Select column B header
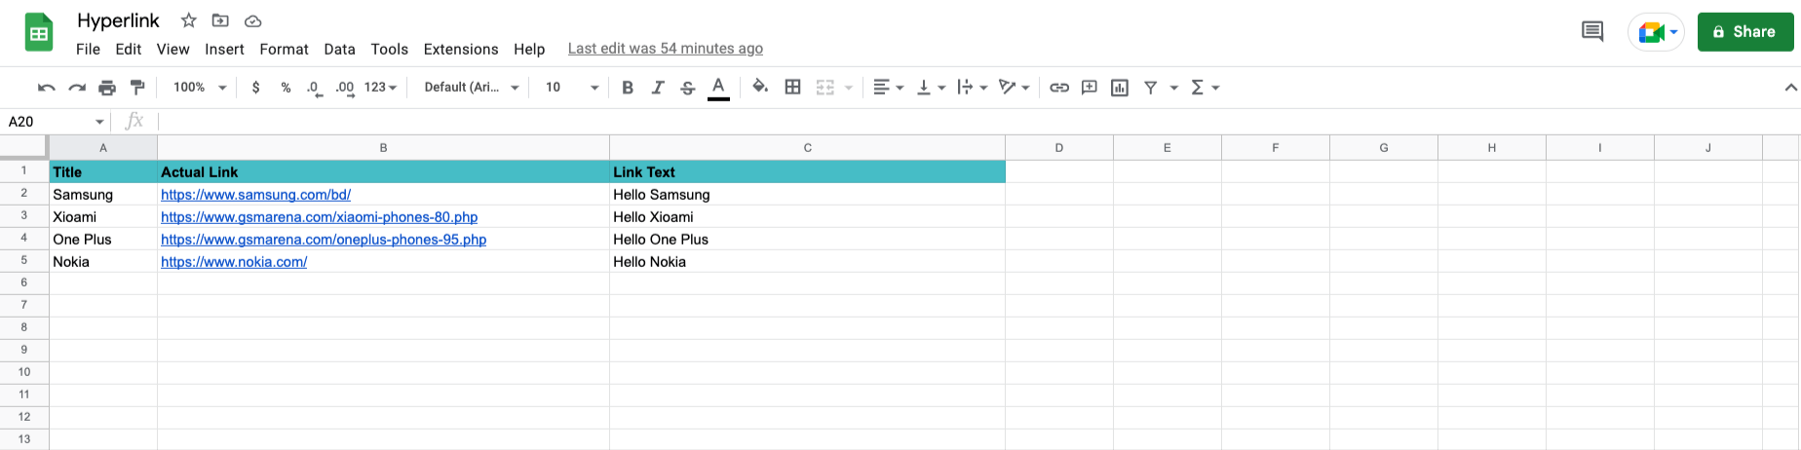 click(383, 148)
